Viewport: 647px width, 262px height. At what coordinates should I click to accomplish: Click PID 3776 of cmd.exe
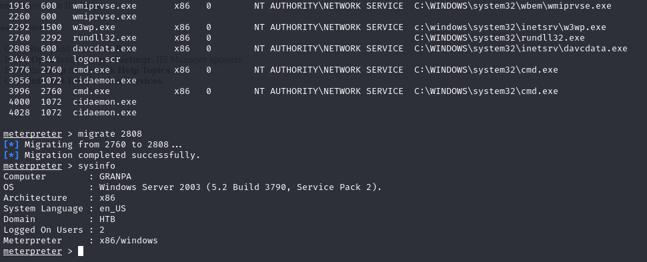click(x=19, y=70)
